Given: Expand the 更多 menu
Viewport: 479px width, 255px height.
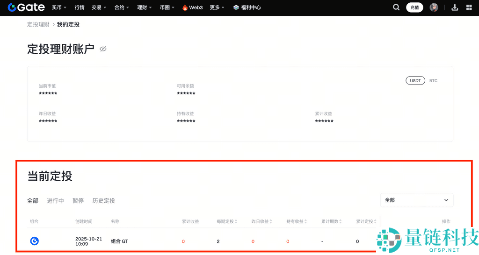Looking at the screenshot, I should pos(217,7).
